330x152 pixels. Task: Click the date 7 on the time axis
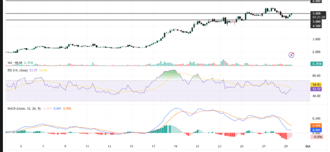pyautogui.click(x=43, y=146)
